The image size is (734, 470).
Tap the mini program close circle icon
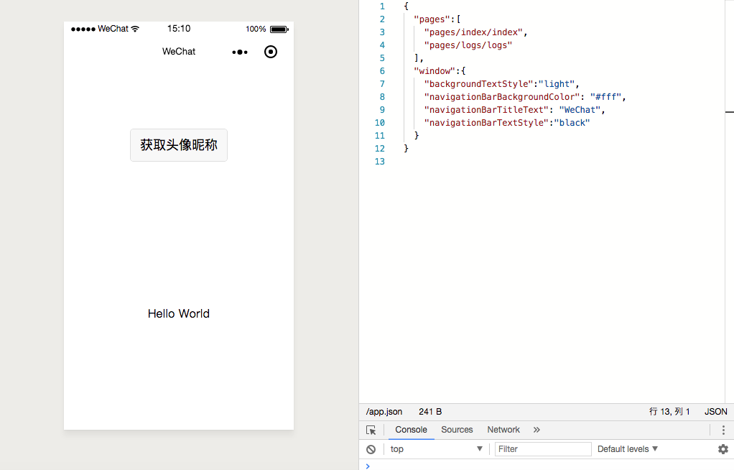pyautogui.click(x=271, y=52)
